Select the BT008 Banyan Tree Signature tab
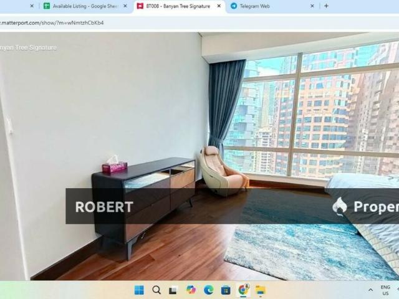The image size is (399, 299). tap(179, 6)
